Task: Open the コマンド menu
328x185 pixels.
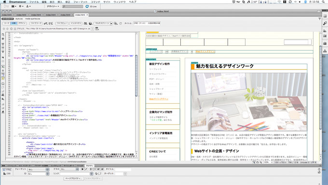Action: point(96,1)
